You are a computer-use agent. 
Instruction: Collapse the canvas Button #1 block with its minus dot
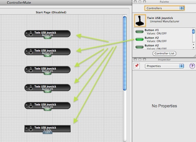(26, 69)
